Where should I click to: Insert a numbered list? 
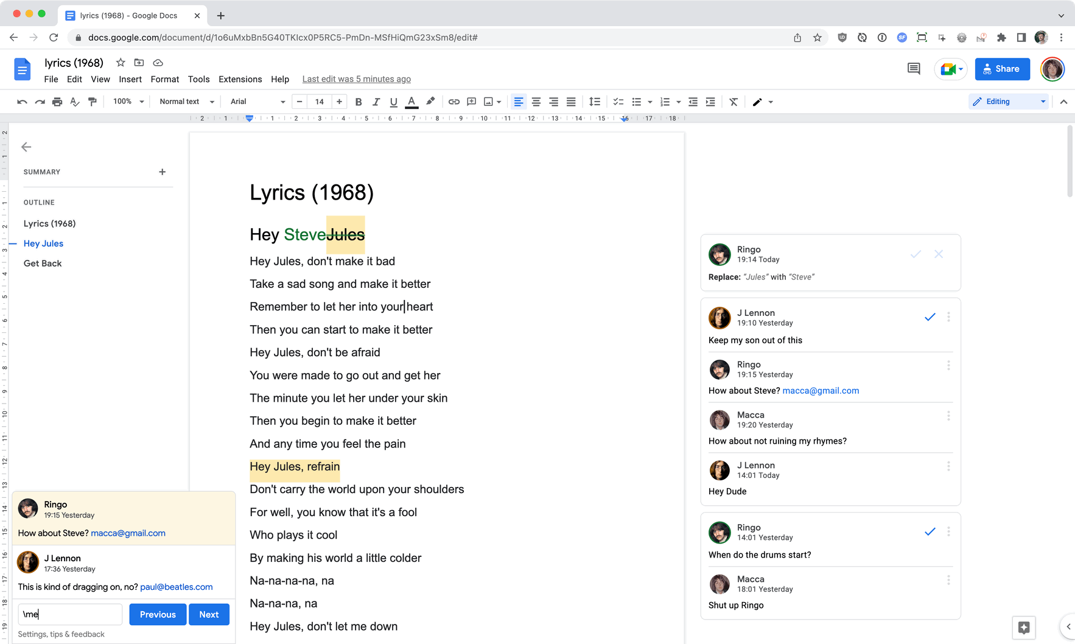pos(665,102)
